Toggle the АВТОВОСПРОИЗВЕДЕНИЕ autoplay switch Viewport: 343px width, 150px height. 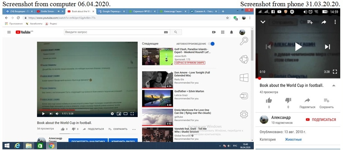coord(211,44)
